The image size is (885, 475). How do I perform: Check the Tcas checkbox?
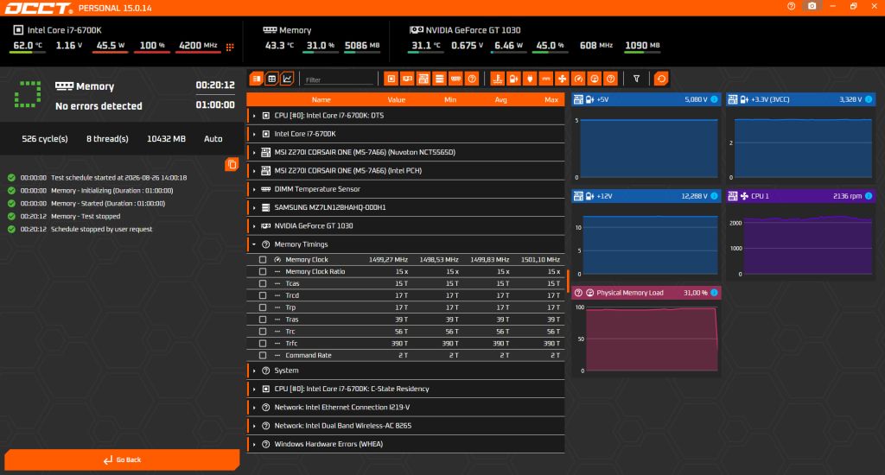click(x=263, y=283)
